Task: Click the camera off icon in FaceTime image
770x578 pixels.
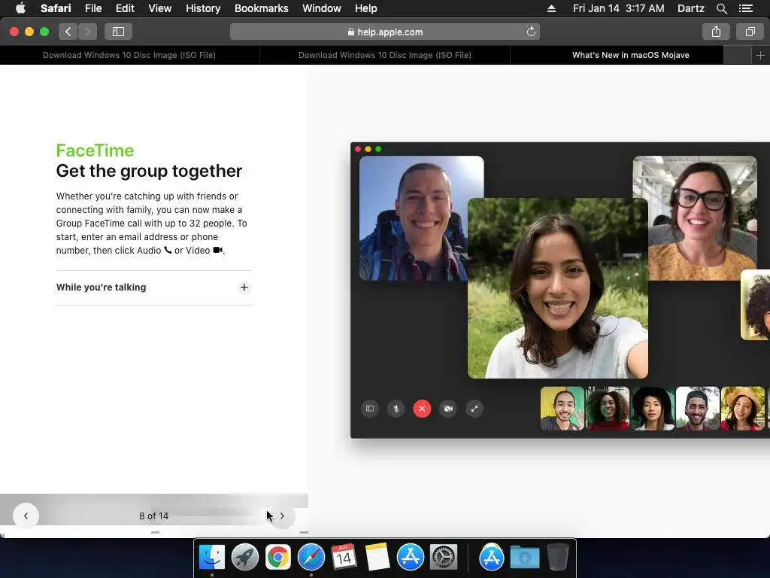Action: click(x=448, y=409)
